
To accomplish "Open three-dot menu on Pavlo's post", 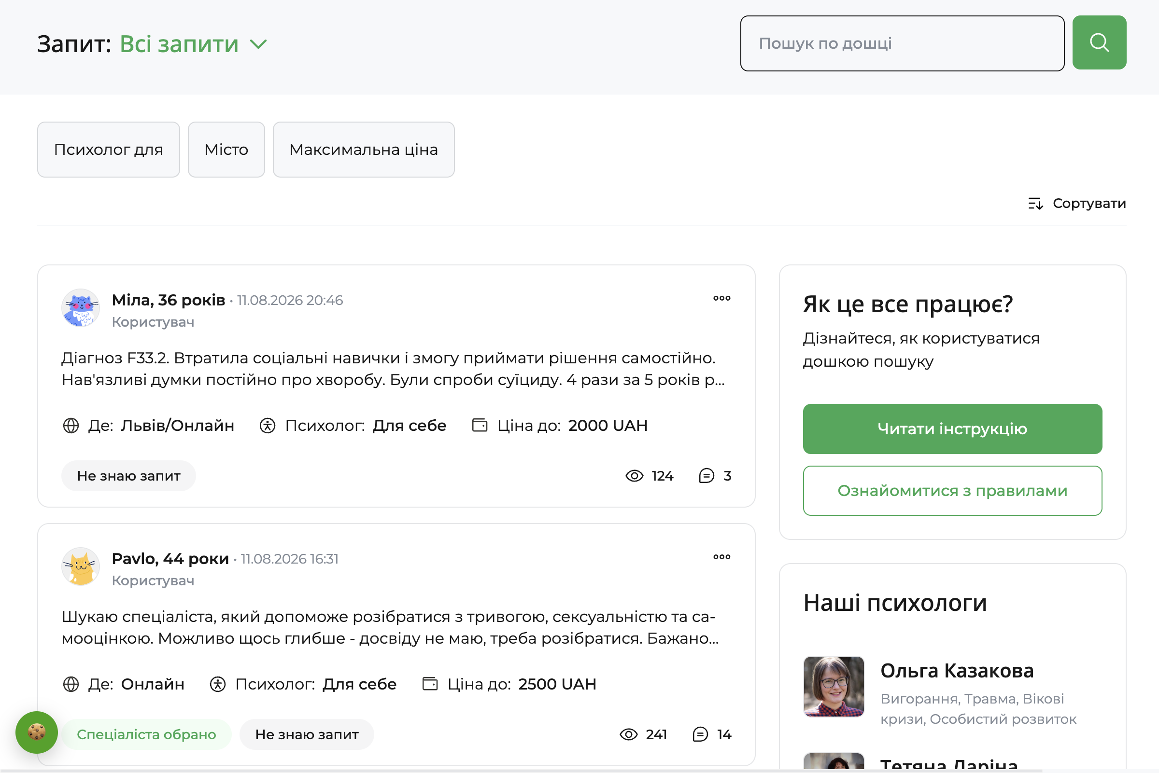I will (721, 556).
